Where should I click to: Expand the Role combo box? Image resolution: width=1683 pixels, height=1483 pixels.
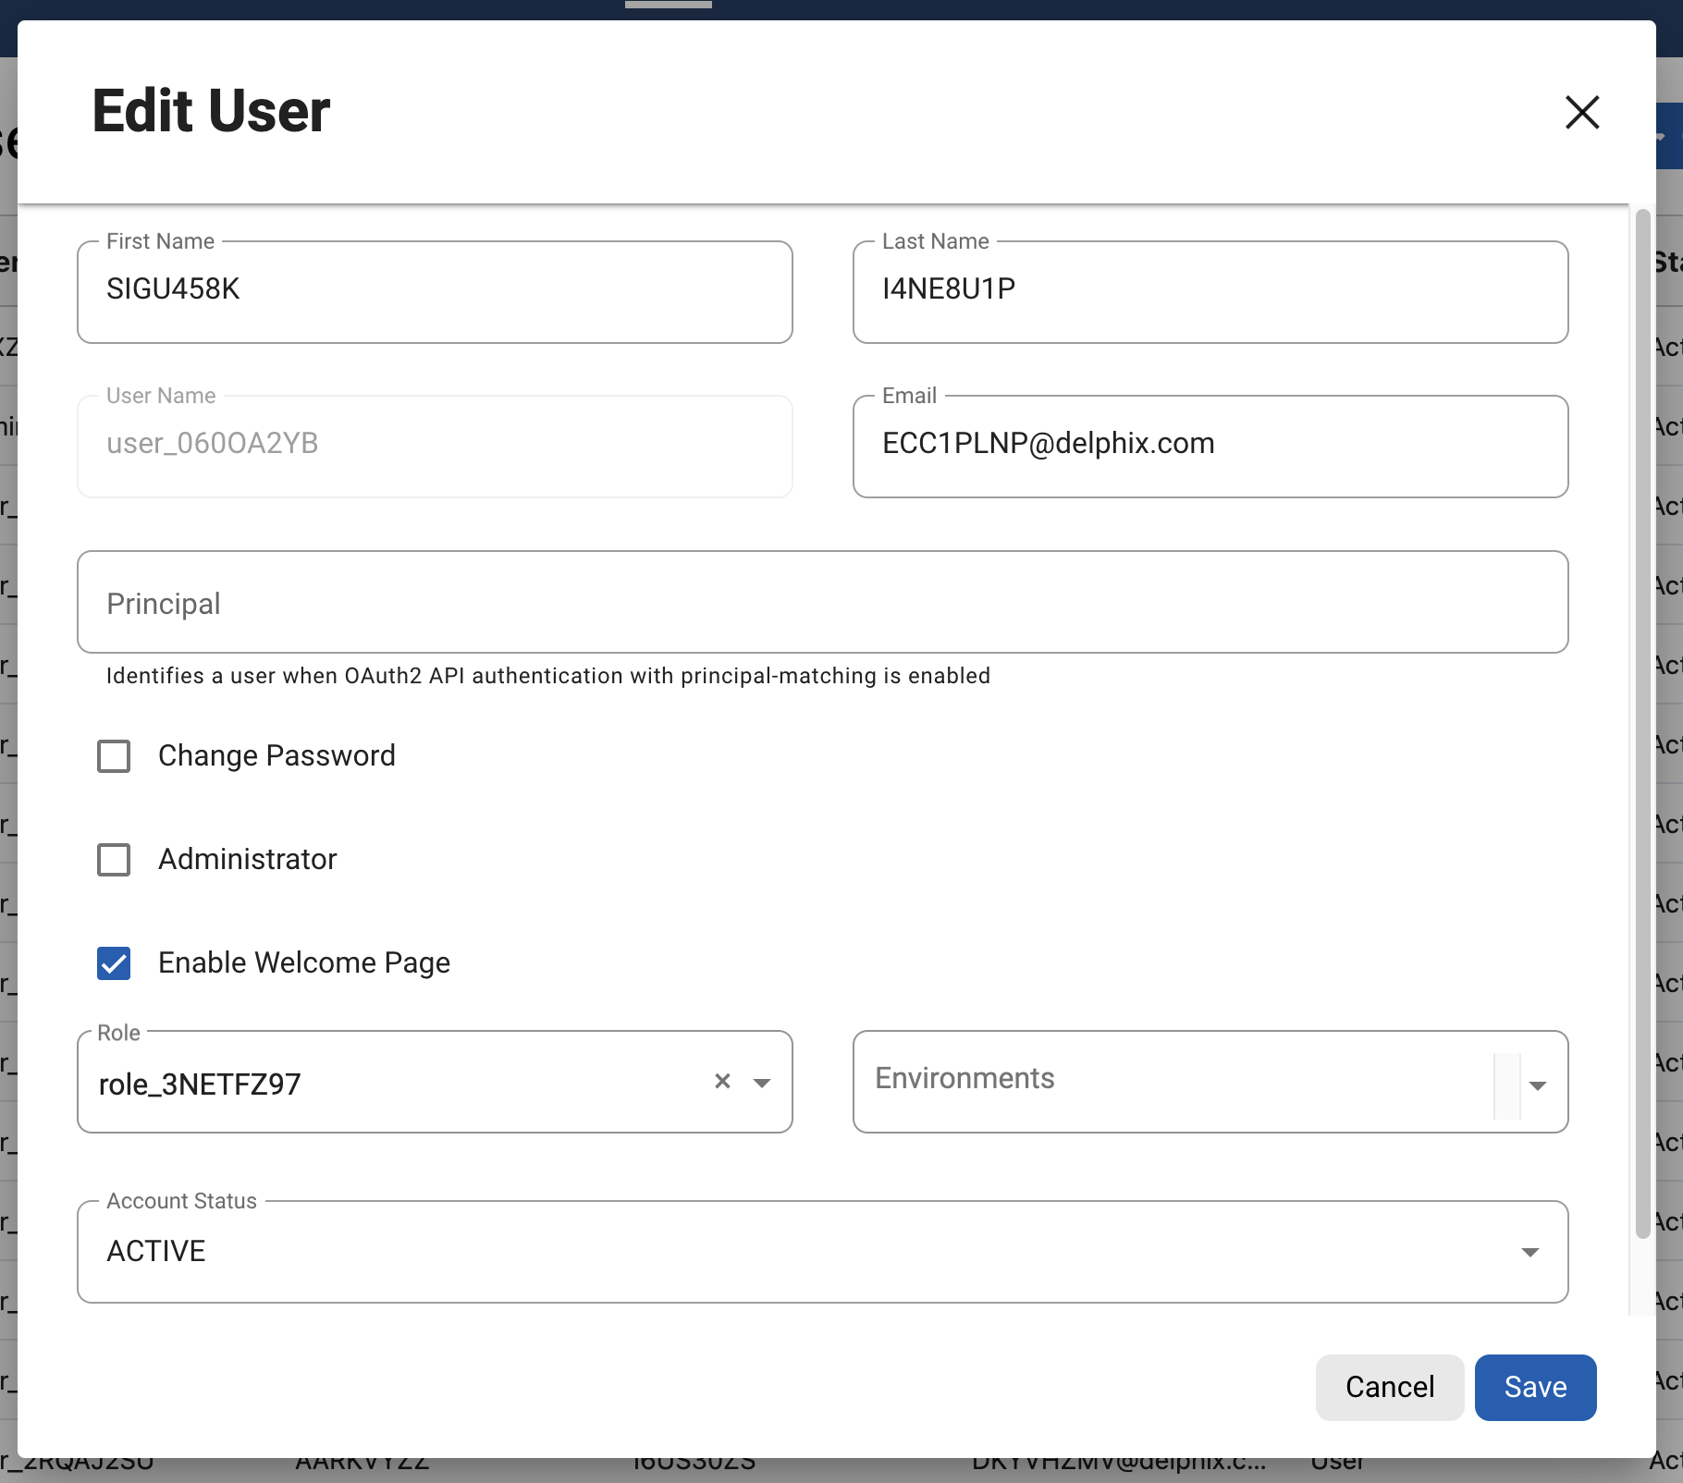coord(370,1084)
